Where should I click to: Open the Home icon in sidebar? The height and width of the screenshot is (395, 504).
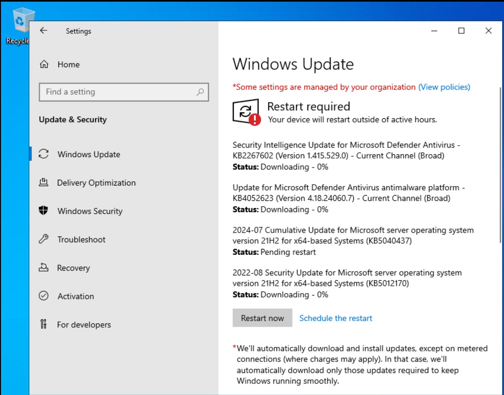point(44,64)
